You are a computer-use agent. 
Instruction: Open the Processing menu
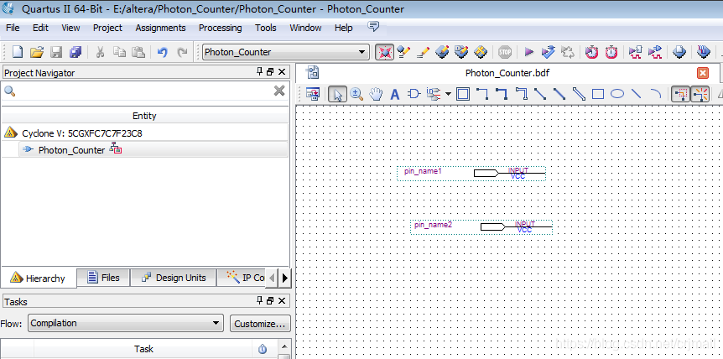(220, 28)
